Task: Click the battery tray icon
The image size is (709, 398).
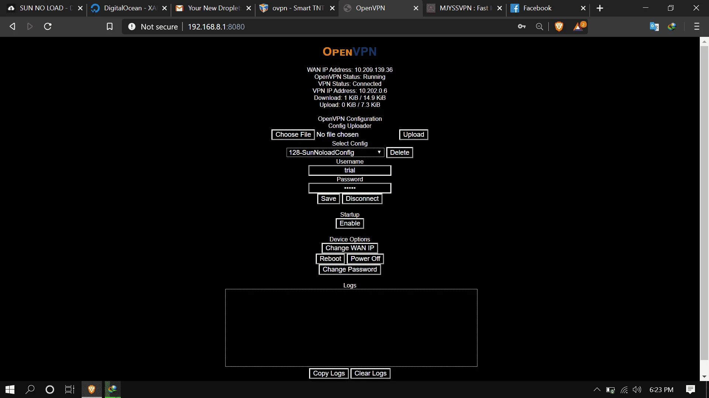Action: 610,390
